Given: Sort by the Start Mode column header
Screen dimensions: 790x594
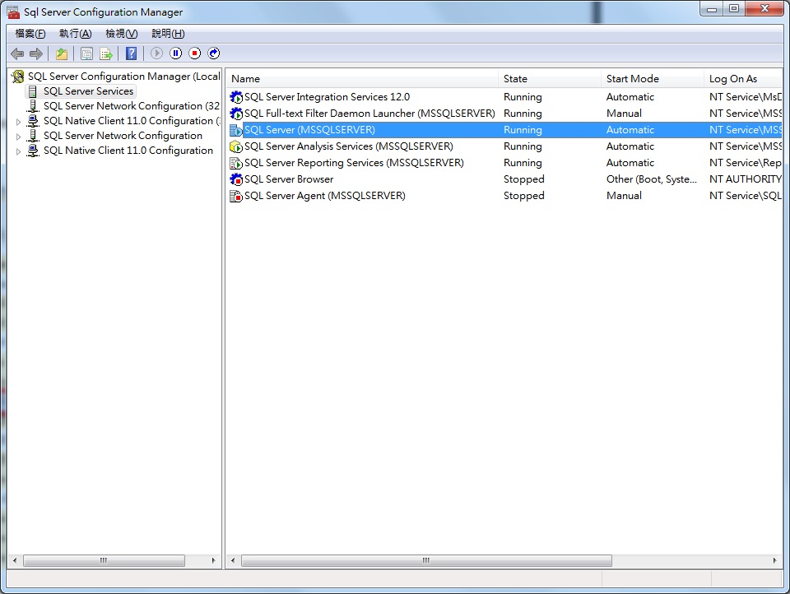Looking at the screenshot, I should (x=651, y=79).
